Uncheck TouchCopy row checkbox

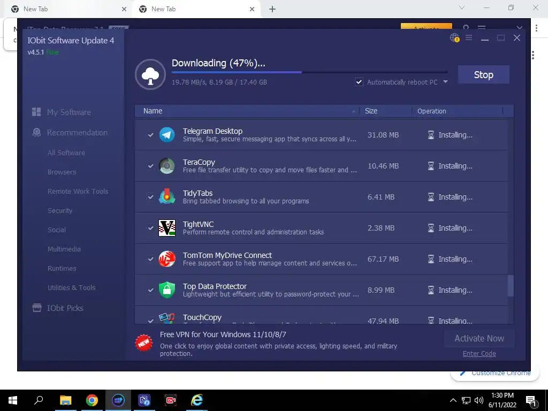click(x=150, y=321)
